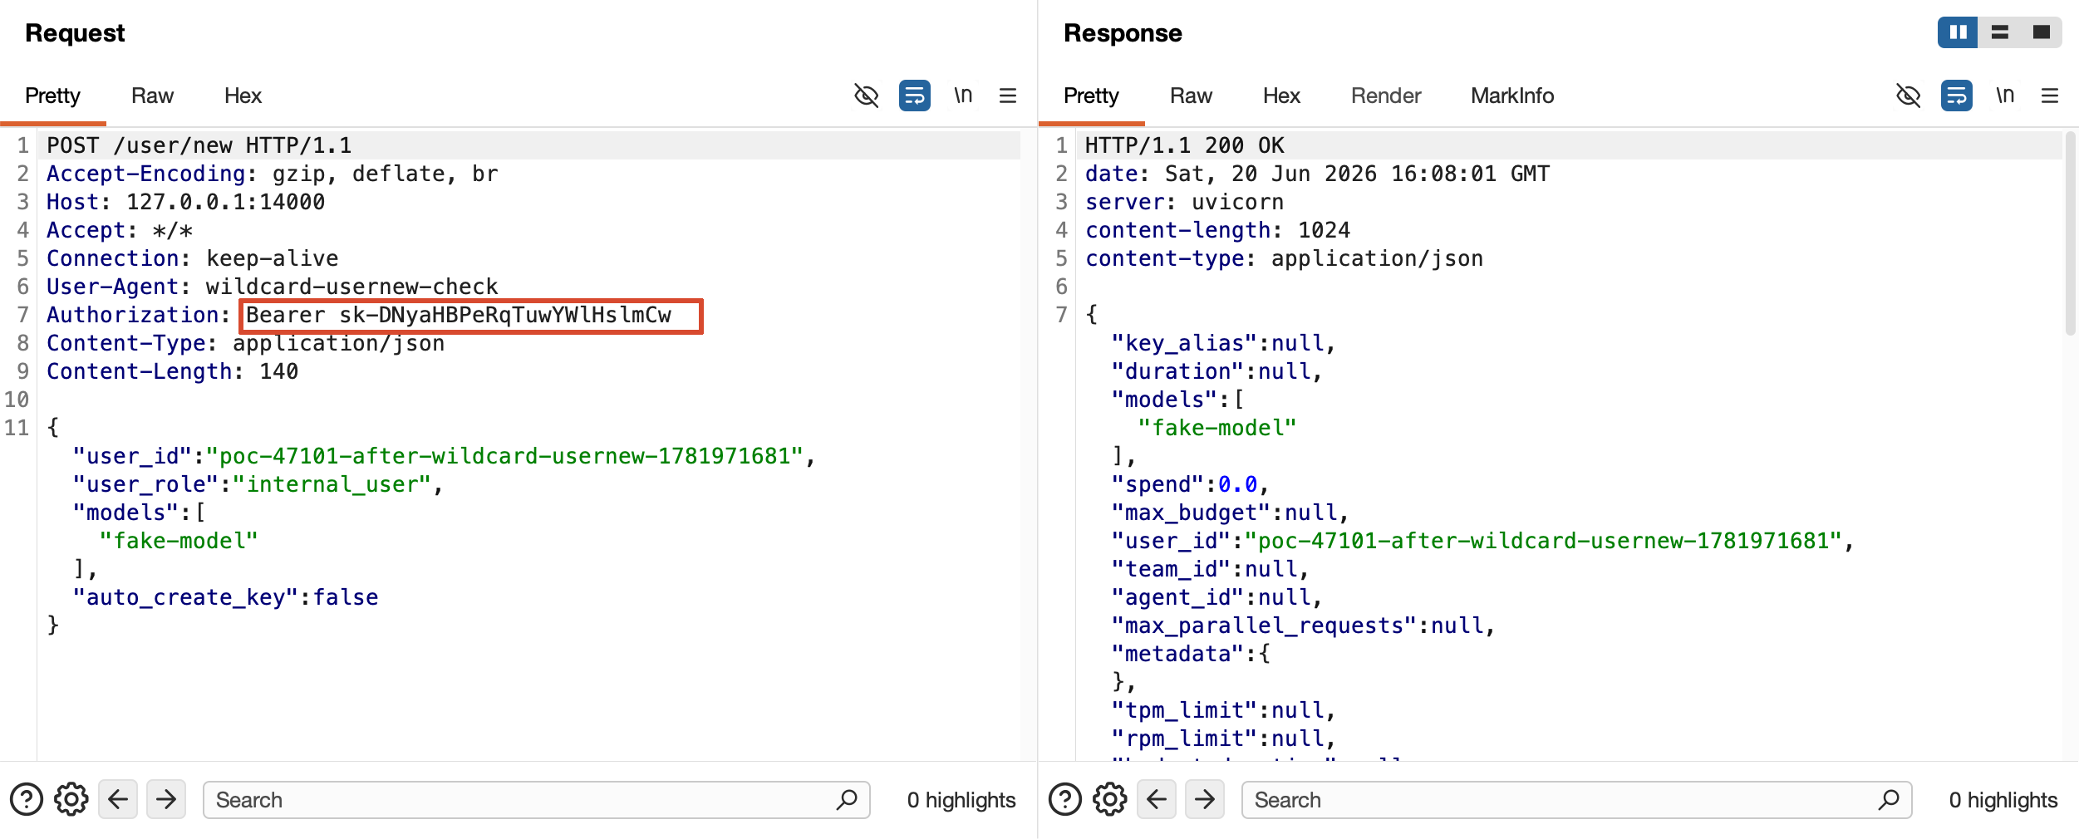Image resolution: width=2079 pixels, height=839 pixels.
Task: Select combined single-view layout icon
Action: coord(2041,32)
